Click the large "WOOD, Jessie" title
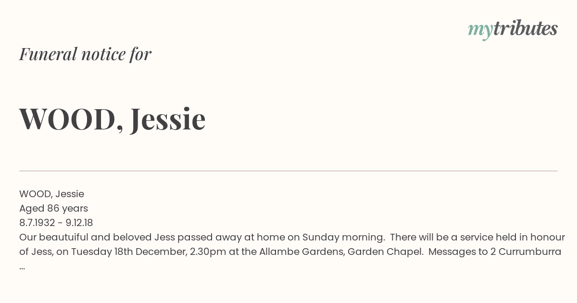 pos(113,119)
